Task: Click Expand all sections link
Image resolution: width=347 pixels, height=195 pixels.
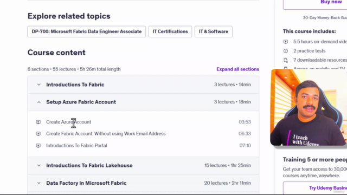Action: click(237, 69)
